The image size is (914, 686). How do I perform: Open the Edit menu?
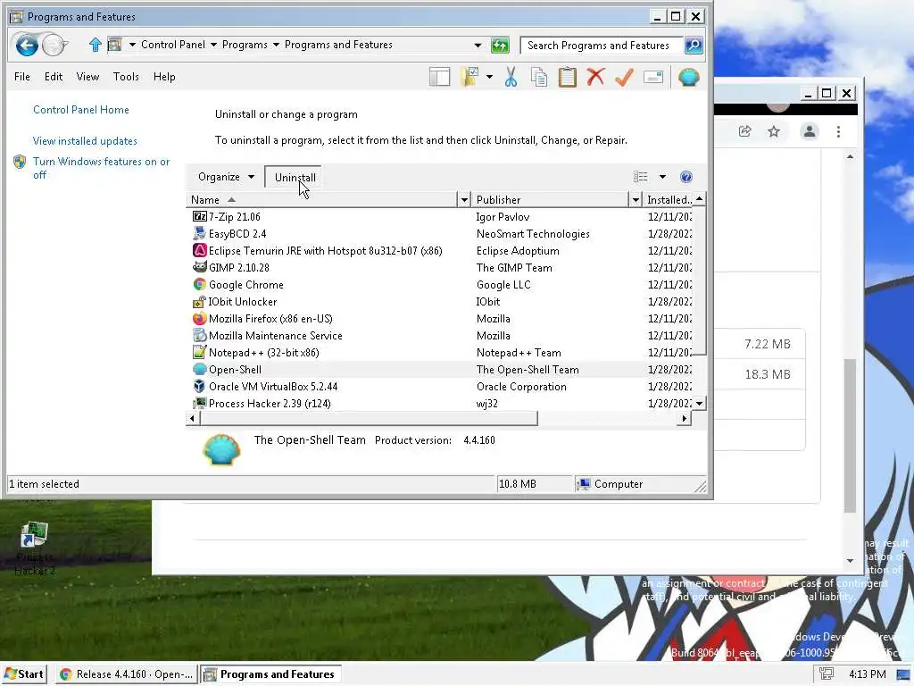[53, 77]
